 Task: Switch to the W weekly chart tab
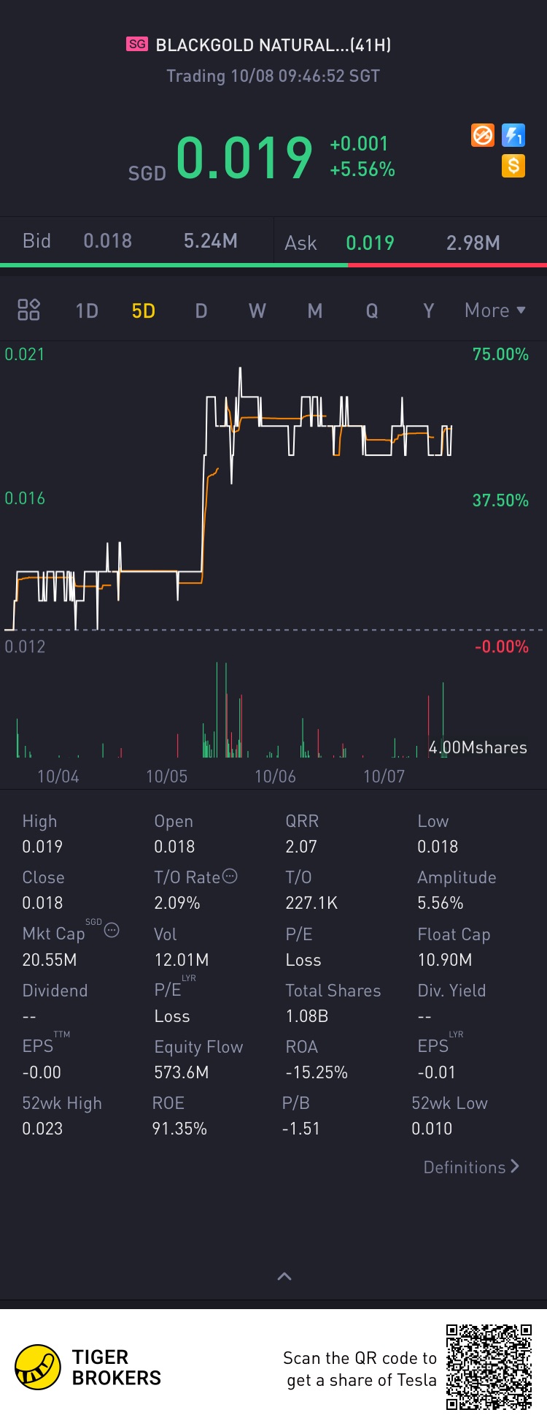coord(257,311)
